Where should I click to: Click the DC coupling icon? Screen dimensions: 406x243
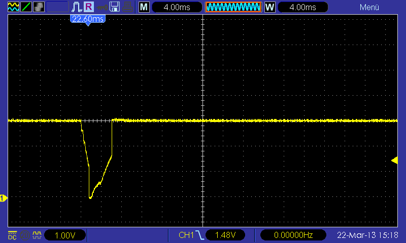tap(12, 235)
